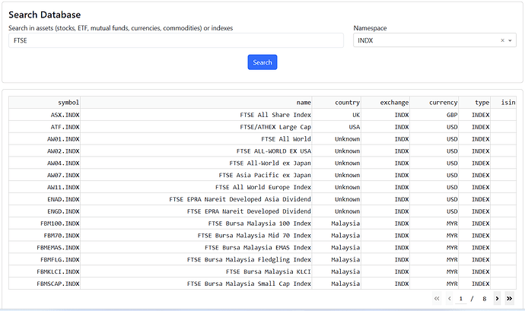This screenshot has width=525, height=311.
Task: Click the FTSE search input field
Action: 176,40
